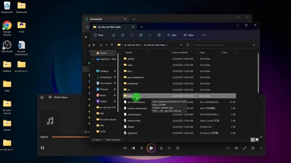The image size is (291, 163).
Task: Open the data desktop folder
Action: click(x=7, y=86)
